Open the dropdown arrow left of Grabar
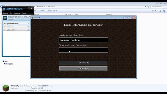 [36, 11]
